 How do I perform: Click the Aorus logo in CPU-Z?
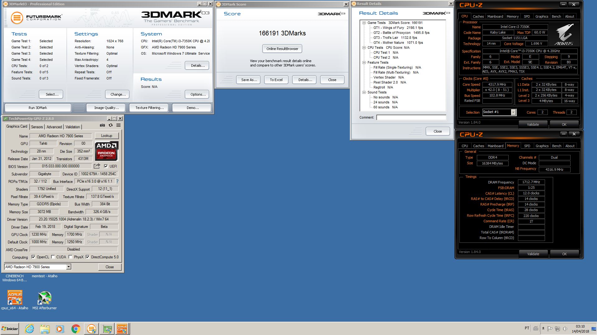(x=564, y=35)
